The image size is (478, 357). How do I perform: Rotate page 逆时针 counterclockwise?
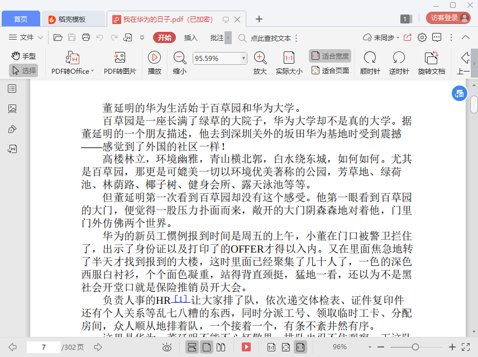click(x=399, y=63)
